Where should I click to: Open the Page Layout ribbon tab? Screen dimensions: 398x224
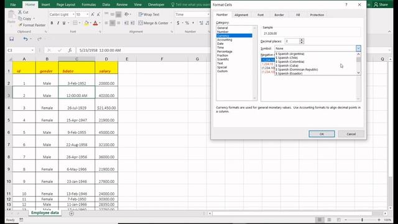pyautogui.click(x=66, y=4)
